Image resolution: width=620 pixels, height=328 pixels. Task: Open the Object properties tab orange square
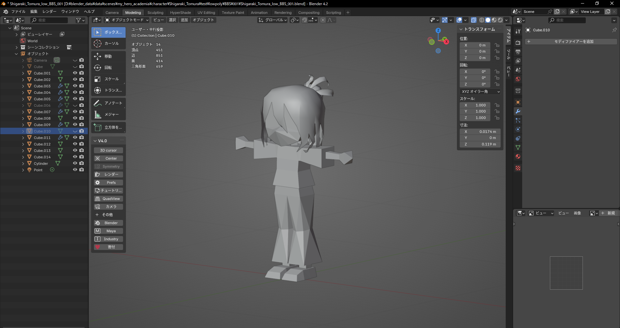pos(518,102)
